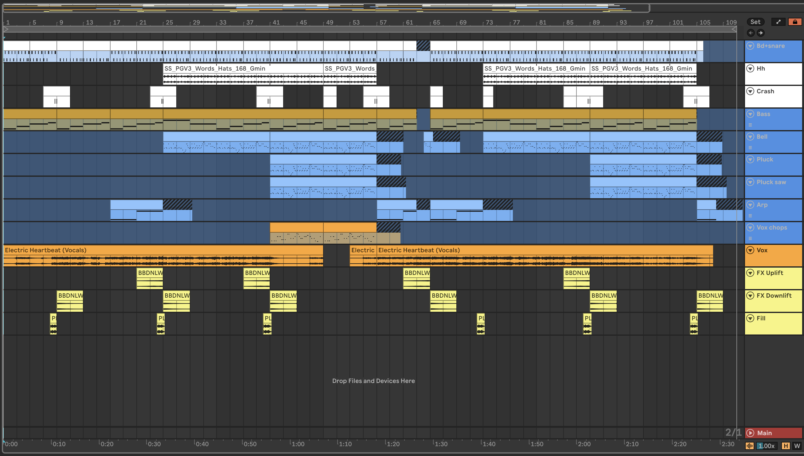Jump to the previous locator
Viewport: 804px width, 456px height.
751,33
